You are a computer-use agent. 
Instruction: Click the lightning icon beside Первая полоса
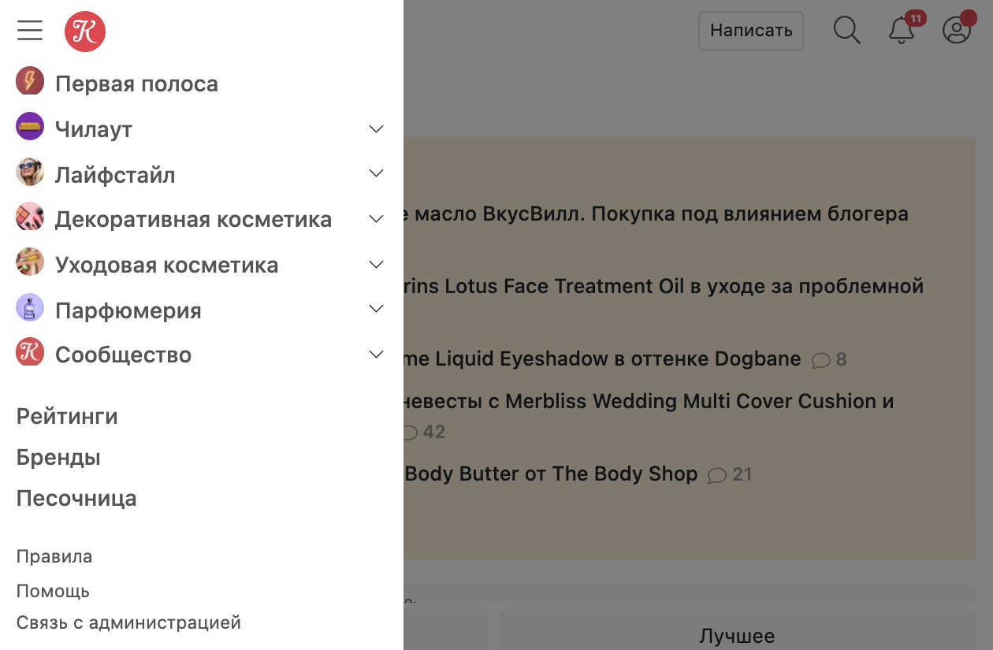(30, 81)
